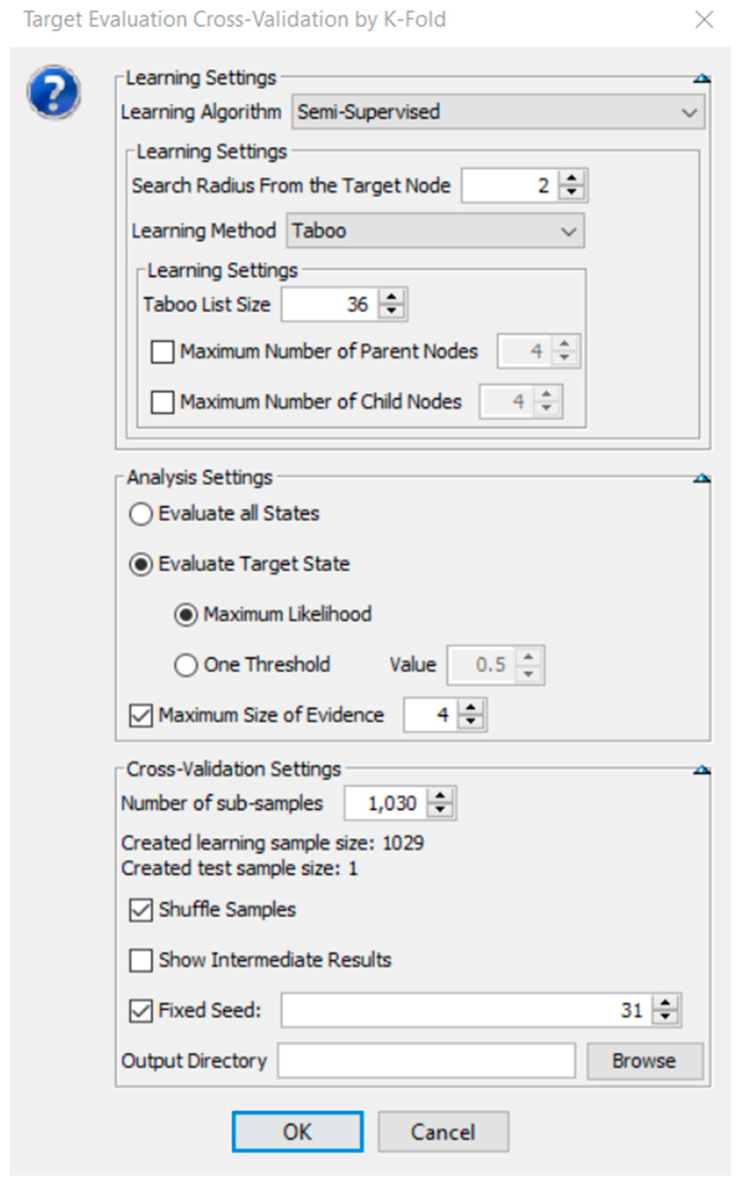
Task: Select Evaluate all States option
Action: (x=140, y=514)
